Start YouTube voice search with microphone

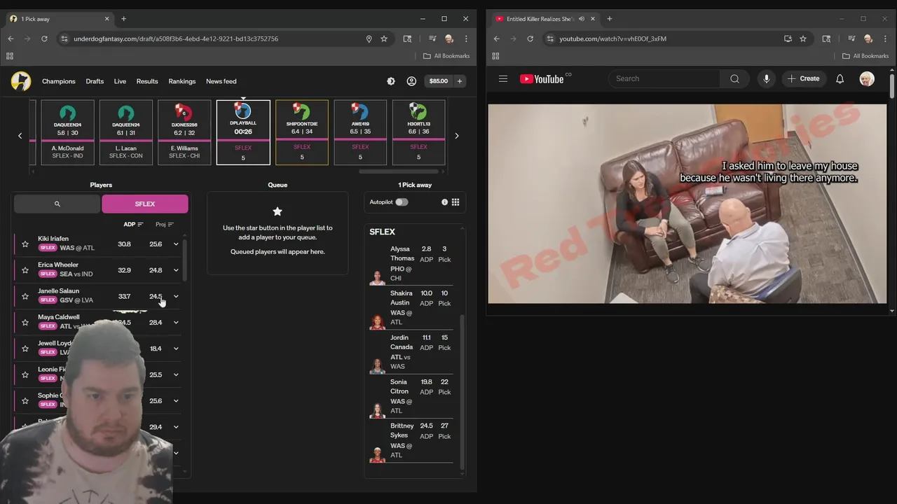[767, 79]
